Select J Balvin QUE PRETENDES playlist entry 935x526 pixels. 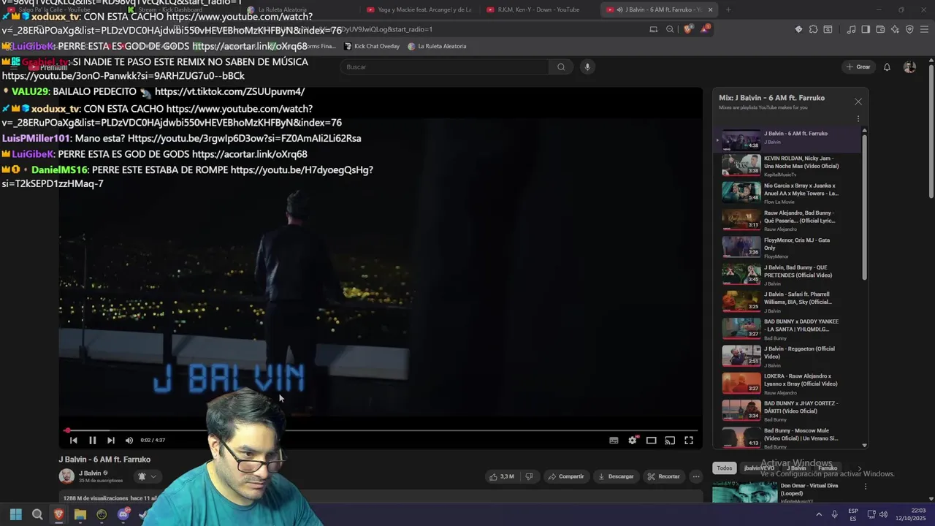(x=789, y=275)
